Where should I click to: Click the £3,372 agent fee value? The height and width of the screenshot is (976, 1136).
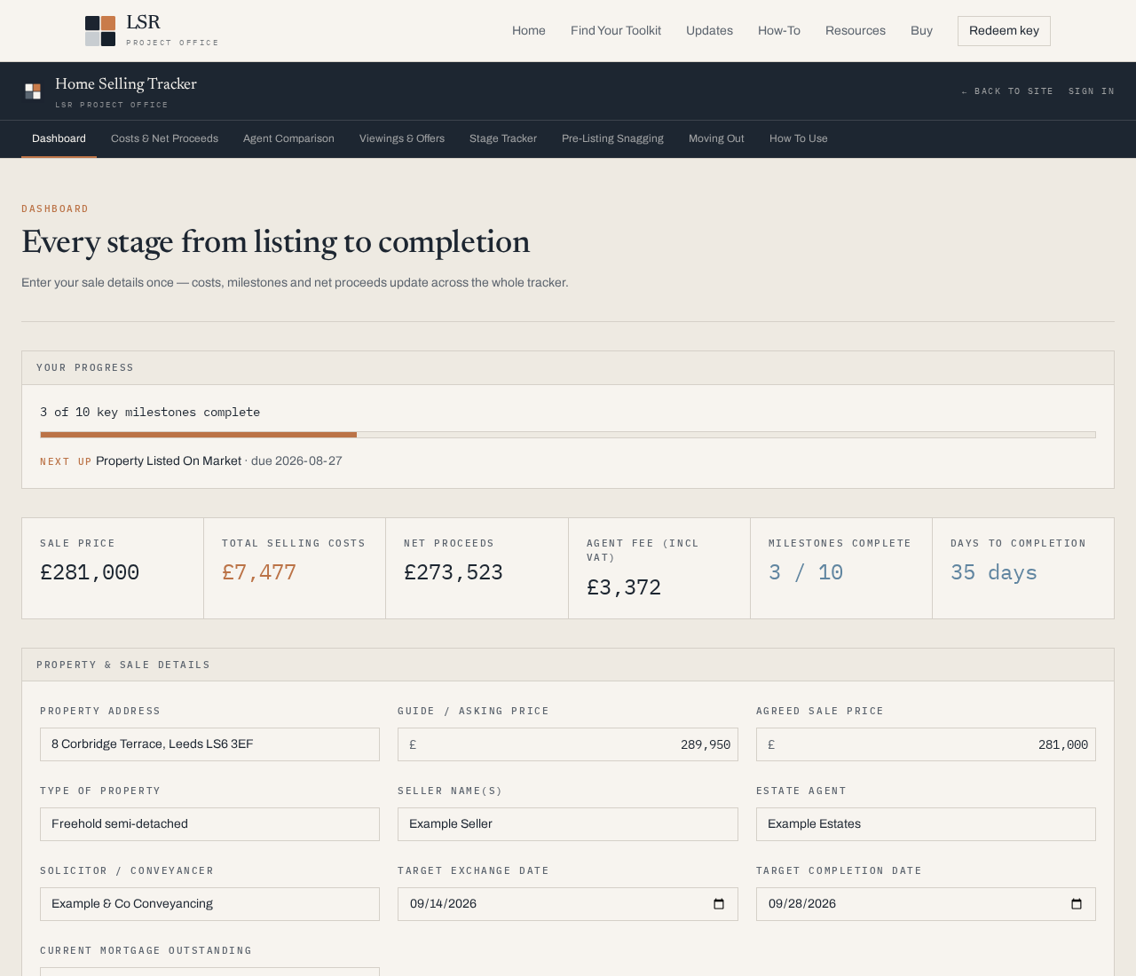pyautogui.click(x=624, y=588)
